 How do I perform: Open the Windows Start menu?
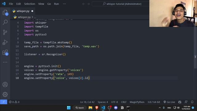pos(69,108)
